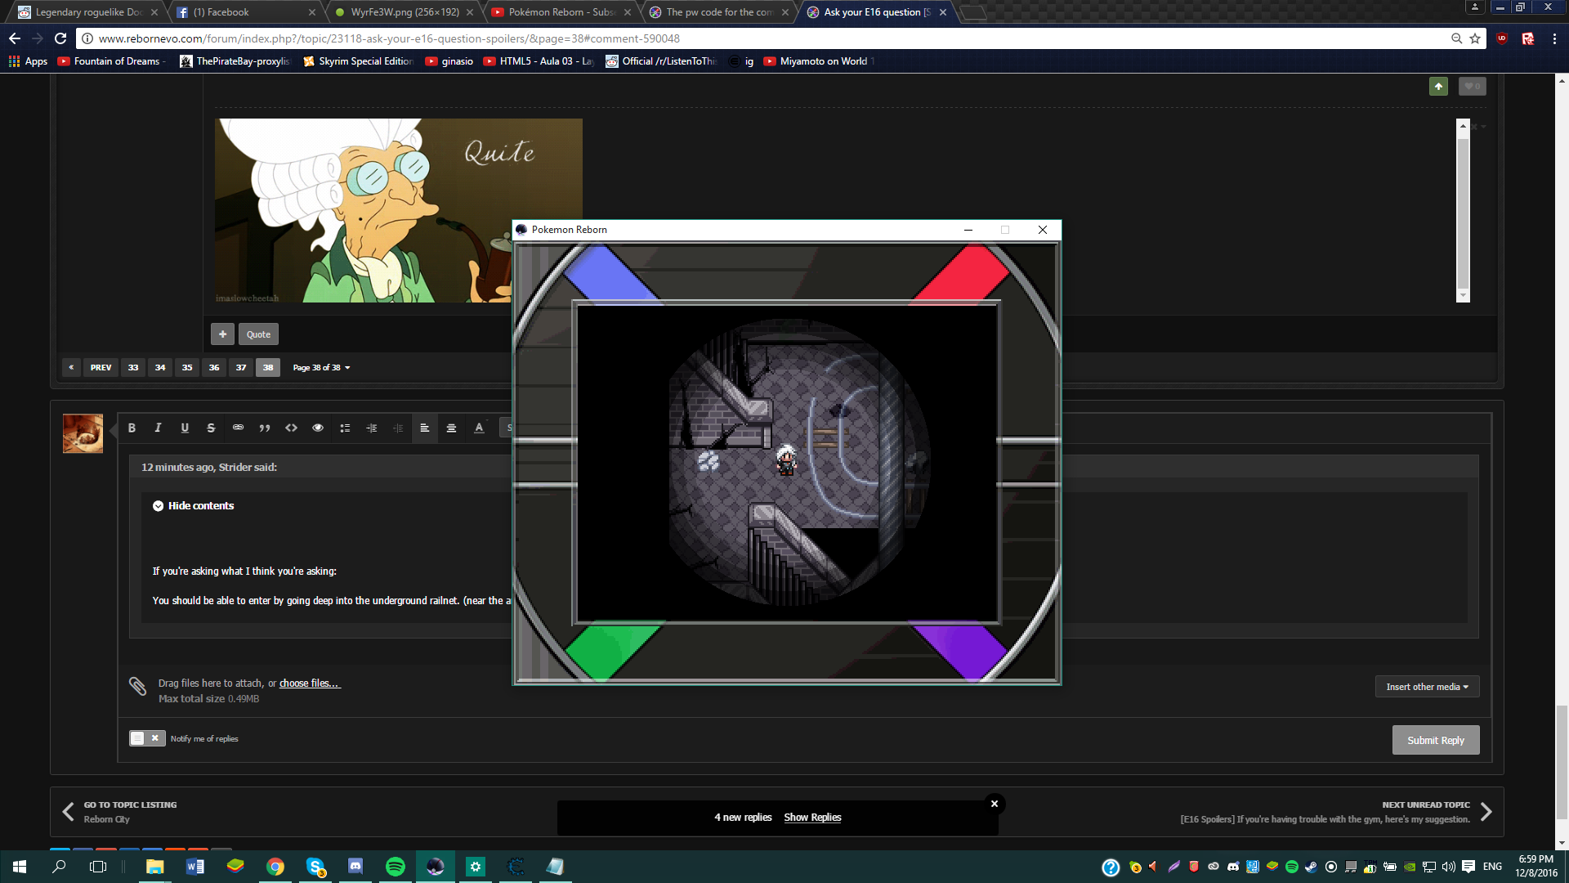Collapse the quoted spoiler via 'Hide contents'
This screenshot has height=883, width=1569.
tap(193, 505)
